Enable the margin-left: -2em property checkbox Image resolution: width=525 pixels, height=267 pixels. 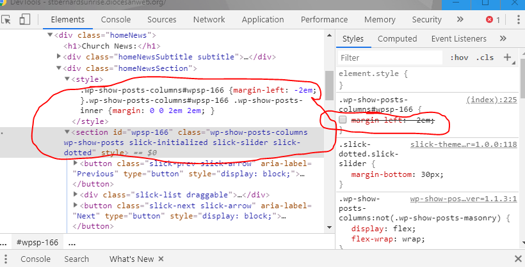point(343,120)
